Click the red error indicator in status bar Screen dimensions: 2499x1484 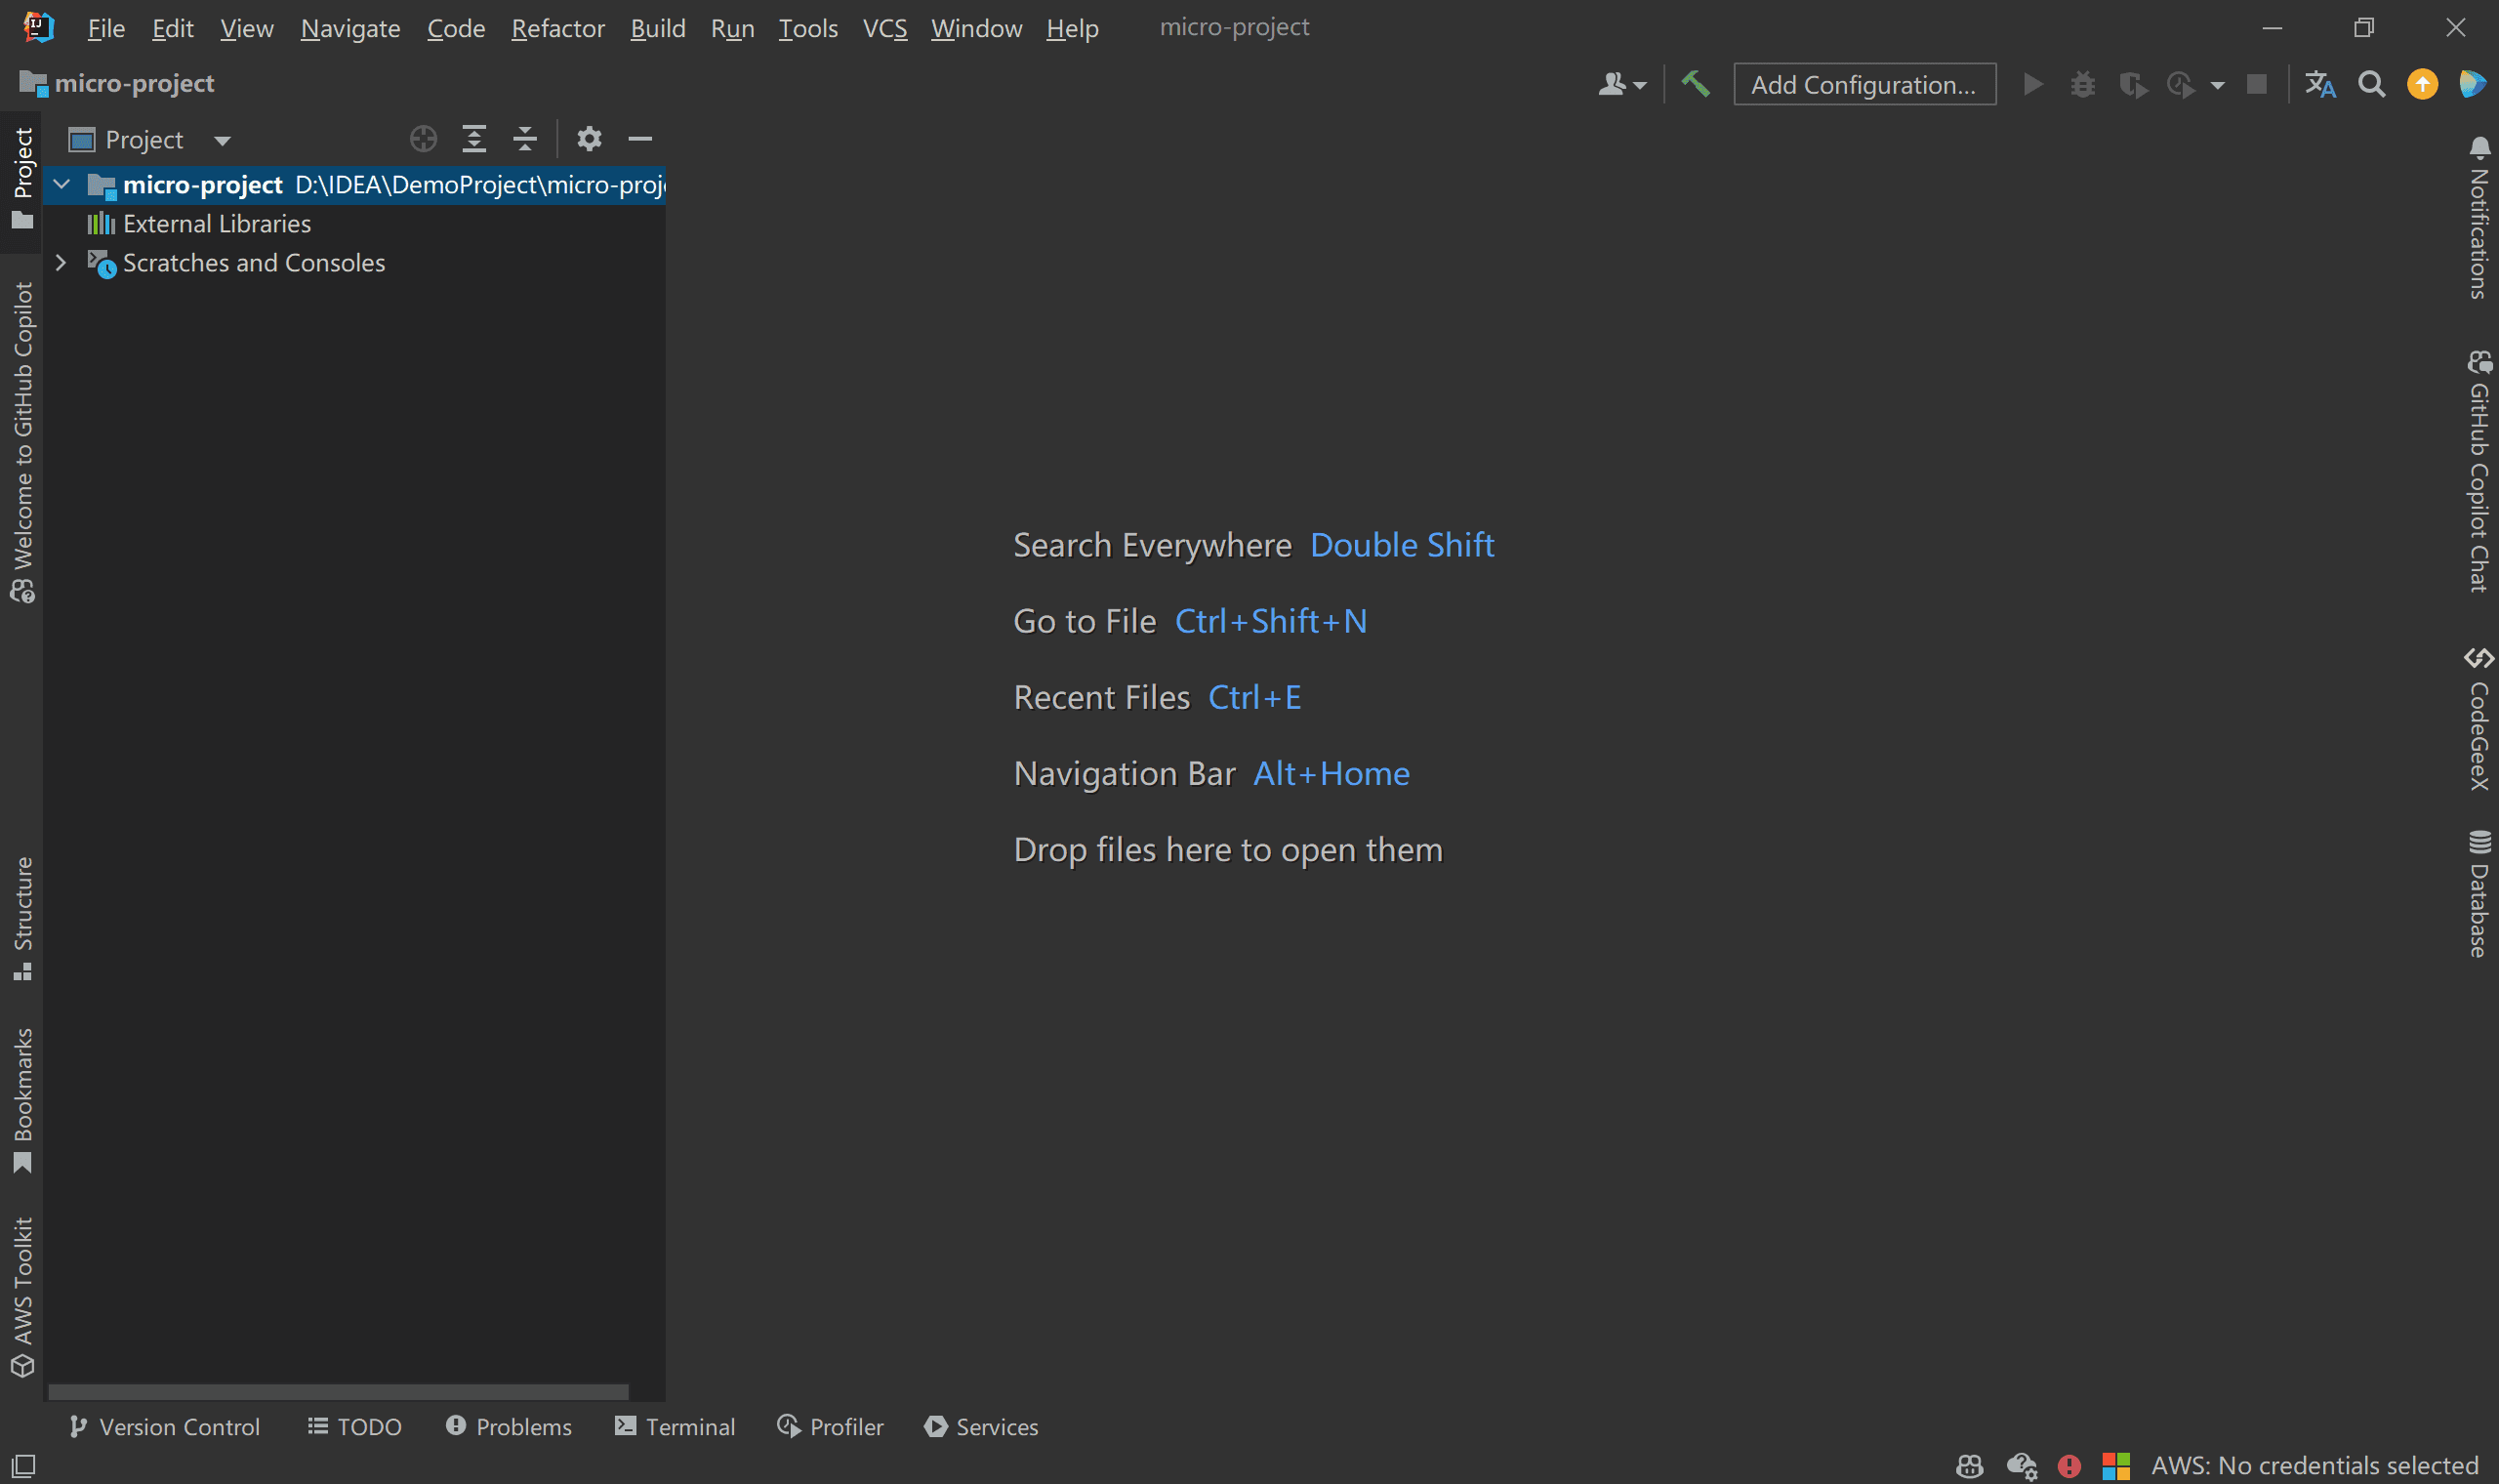point(2069,1466)
